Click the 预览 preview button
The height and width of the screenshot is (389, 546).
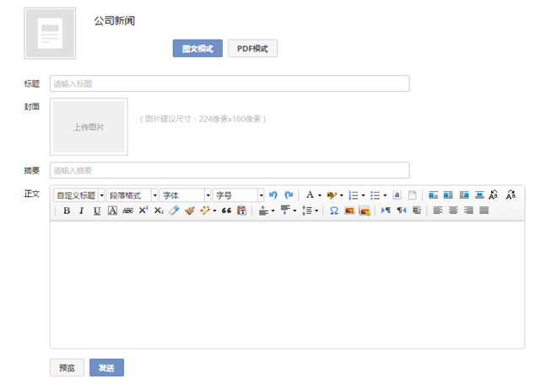point(67,367)
